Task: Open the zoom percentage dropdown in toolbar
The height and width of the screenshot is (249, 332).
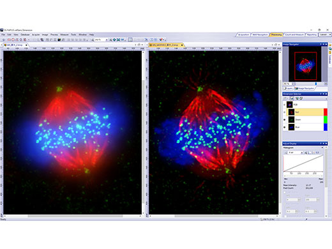Action: [107, 40]
